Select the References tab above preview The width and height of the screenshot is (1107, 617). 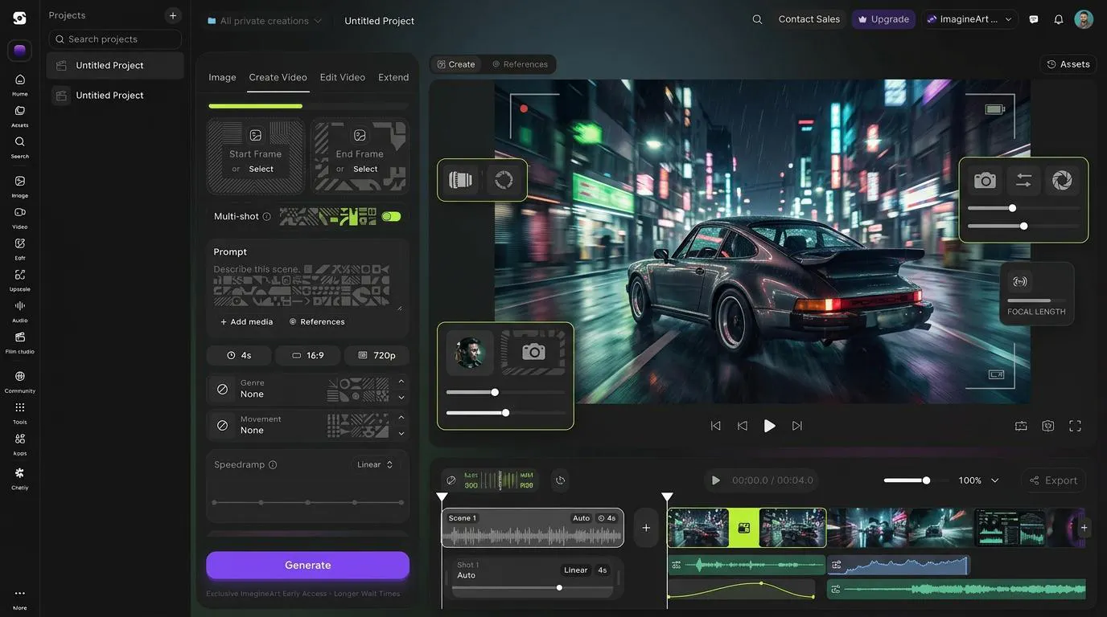520,64
